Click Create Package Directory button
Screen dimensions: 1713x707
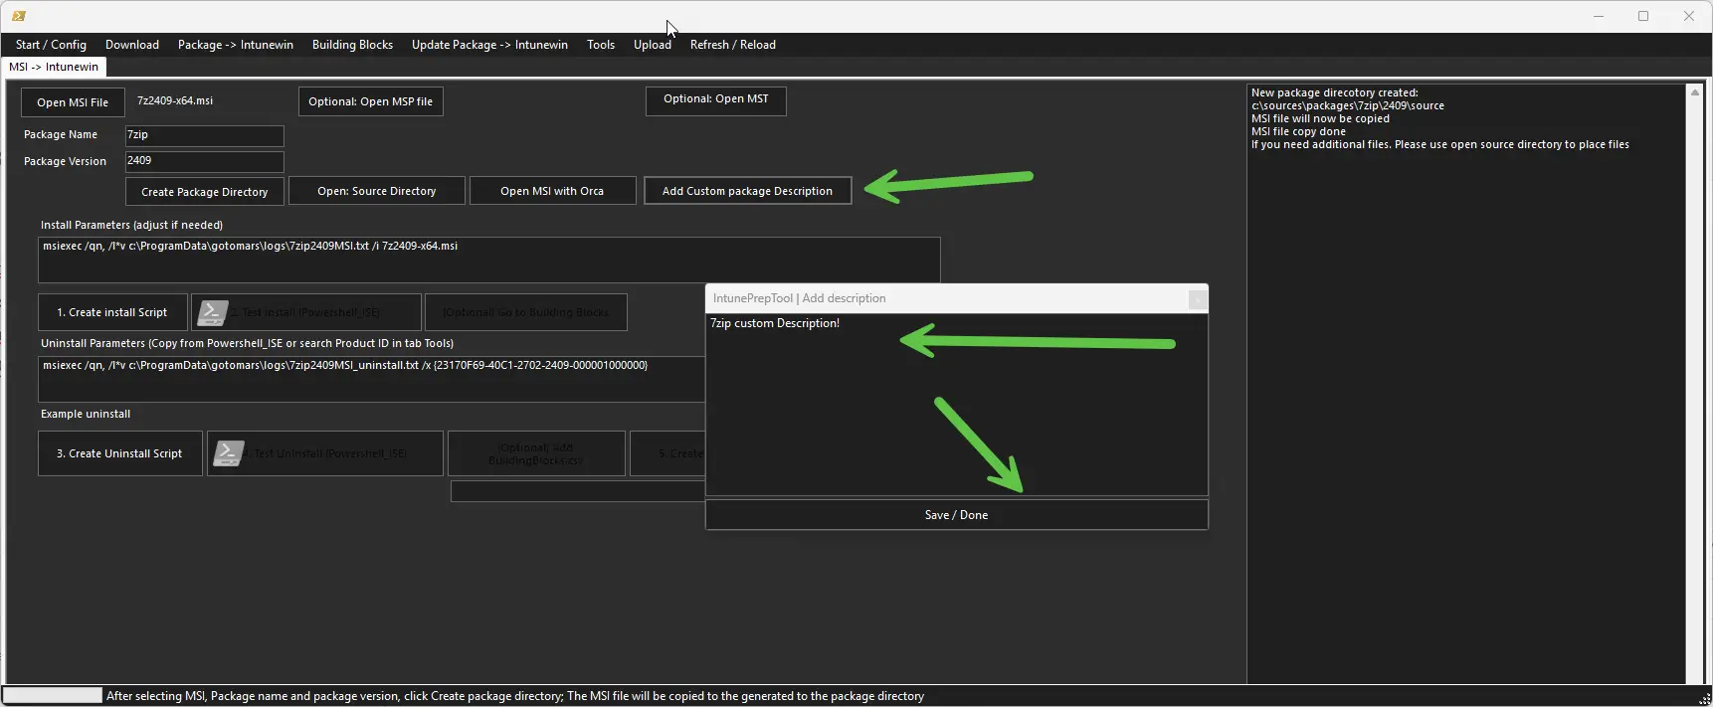tap(205, 192)
